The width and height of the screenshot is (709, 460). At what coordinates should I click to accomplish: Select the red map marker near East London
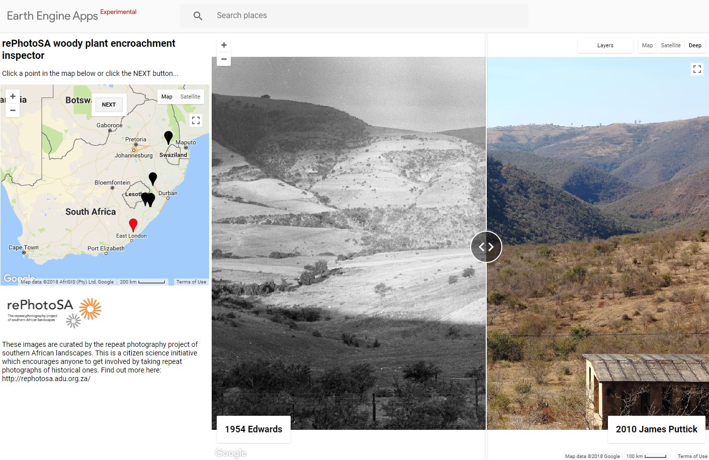[x=133, y=224]
